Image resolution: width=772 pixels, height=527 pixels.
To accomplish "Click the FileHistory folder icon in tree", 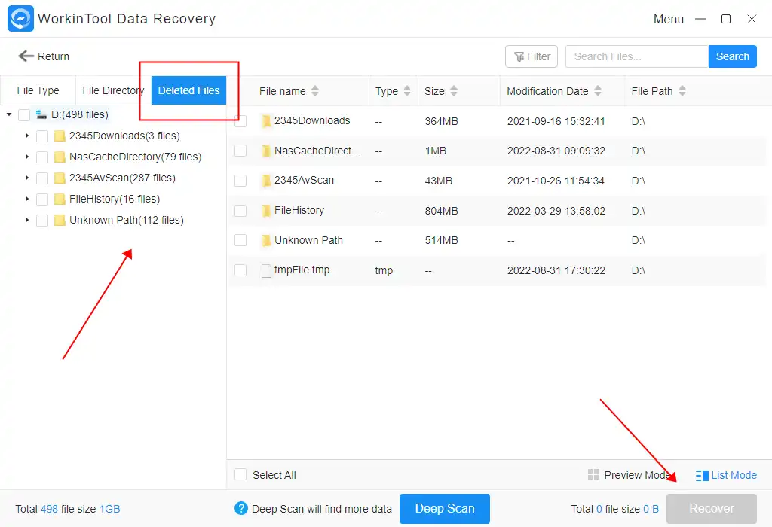I will tap(60, 199).
